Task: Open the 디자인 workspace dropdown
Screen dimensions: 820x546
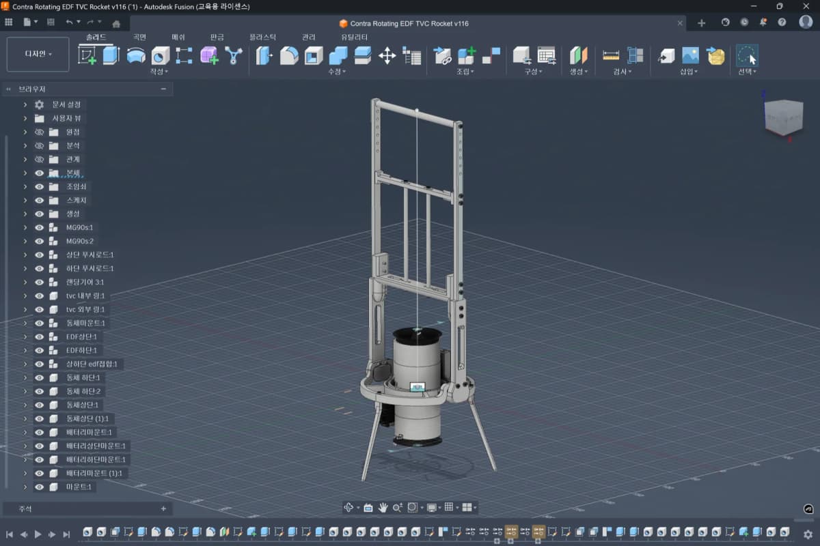Action: click(38, 54)
